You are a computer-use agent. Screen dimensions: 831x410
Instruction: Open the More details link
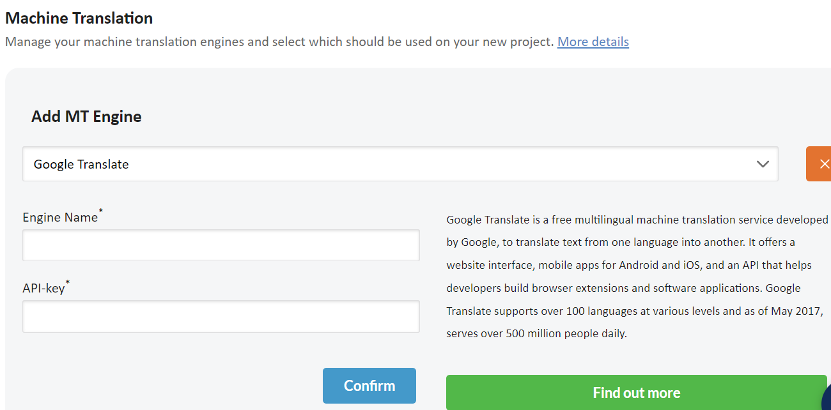(x=593, y=42)
